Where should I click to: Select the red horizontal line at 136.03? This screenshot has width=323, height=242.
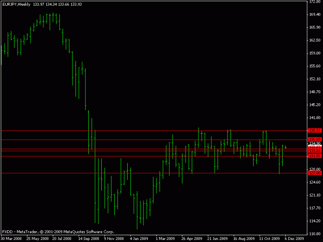(154, 140)
